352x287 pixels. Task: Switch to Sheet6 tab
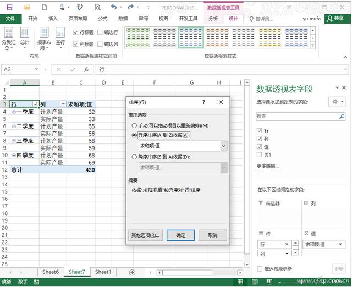click(51, 272)
